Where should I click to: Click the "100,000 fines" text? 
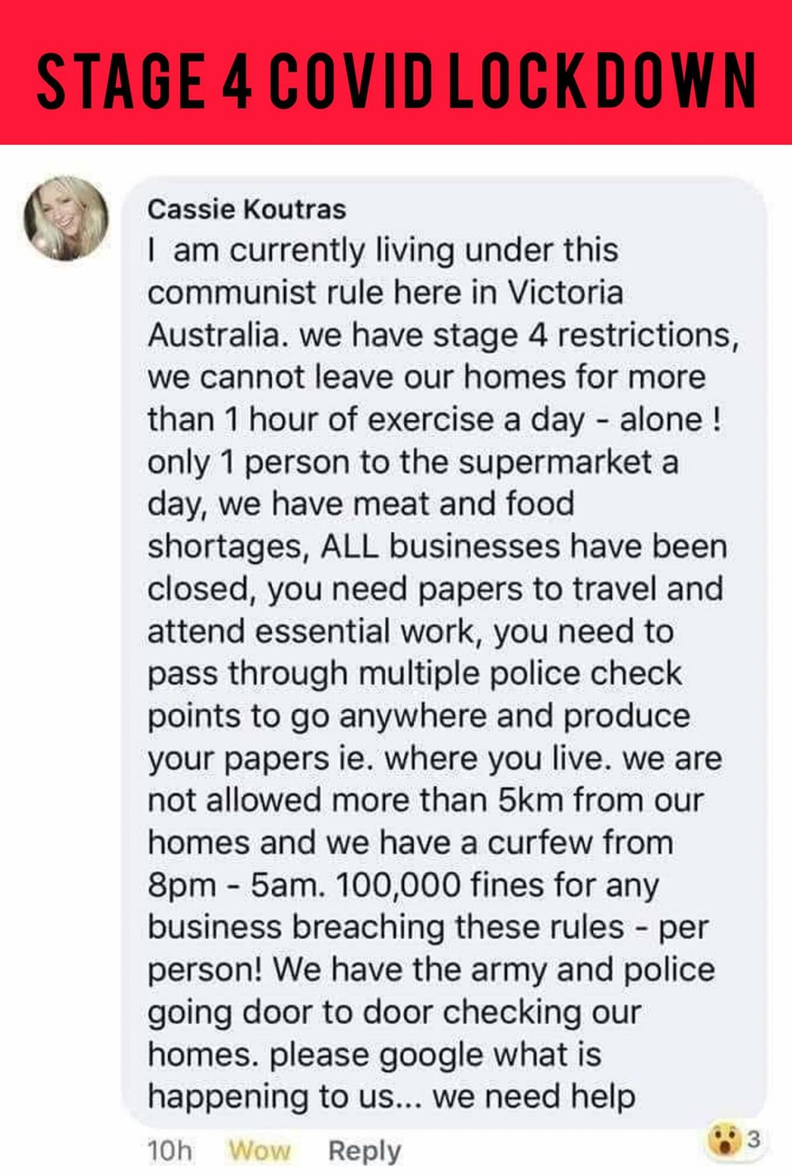coord(428,884)
